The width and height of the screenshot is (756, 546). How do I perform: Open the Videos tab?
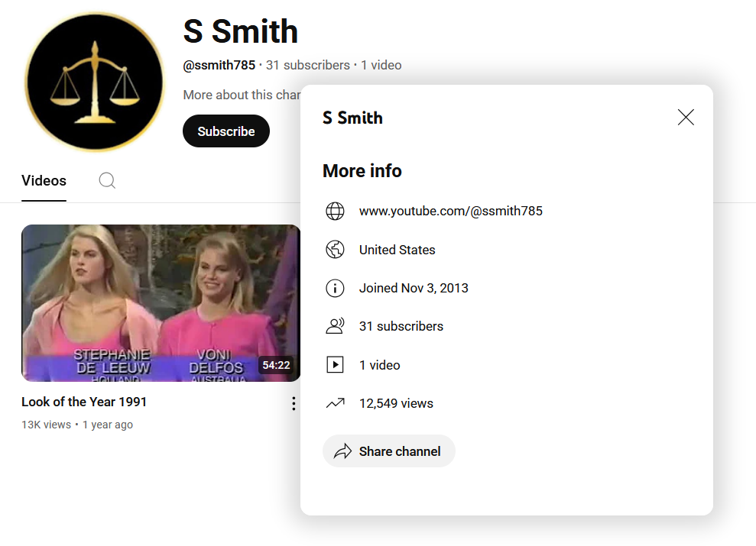click(x=44, y=180)
